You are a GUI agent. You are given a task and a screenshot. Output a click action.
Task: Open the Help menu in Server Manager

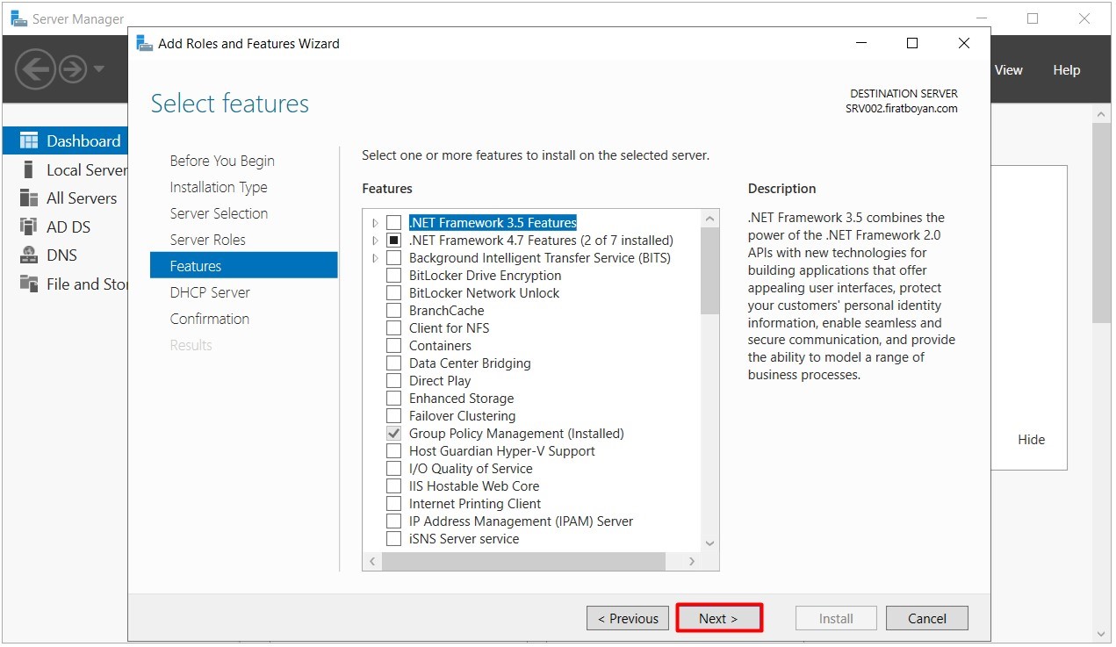(1066, 70)
